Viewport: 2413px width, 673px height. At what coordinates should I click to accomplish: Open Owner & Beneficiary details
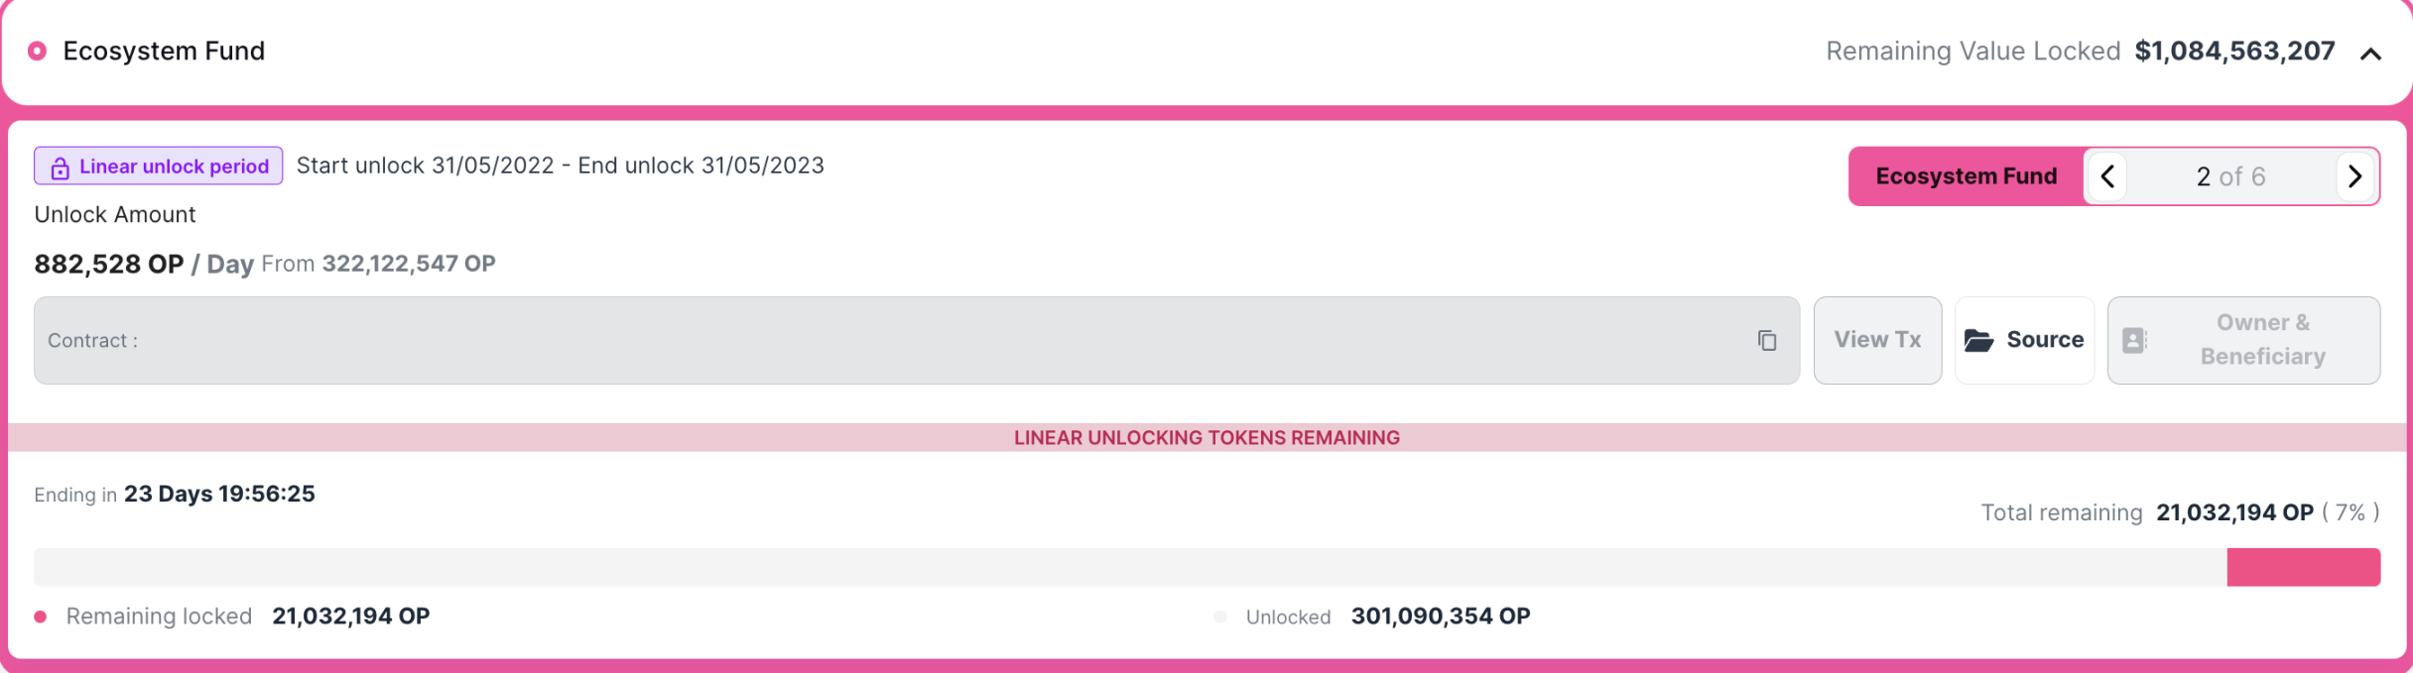tap(2243, 340)
